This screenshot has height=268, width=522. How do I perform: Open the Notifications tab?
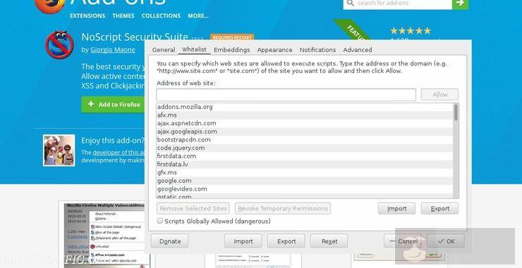(x=317, y=50)
